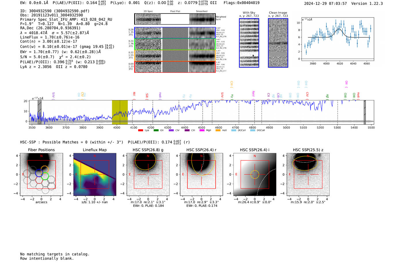Click the CIV purple legend swatch
403x274 pixels.
[171, 130]
